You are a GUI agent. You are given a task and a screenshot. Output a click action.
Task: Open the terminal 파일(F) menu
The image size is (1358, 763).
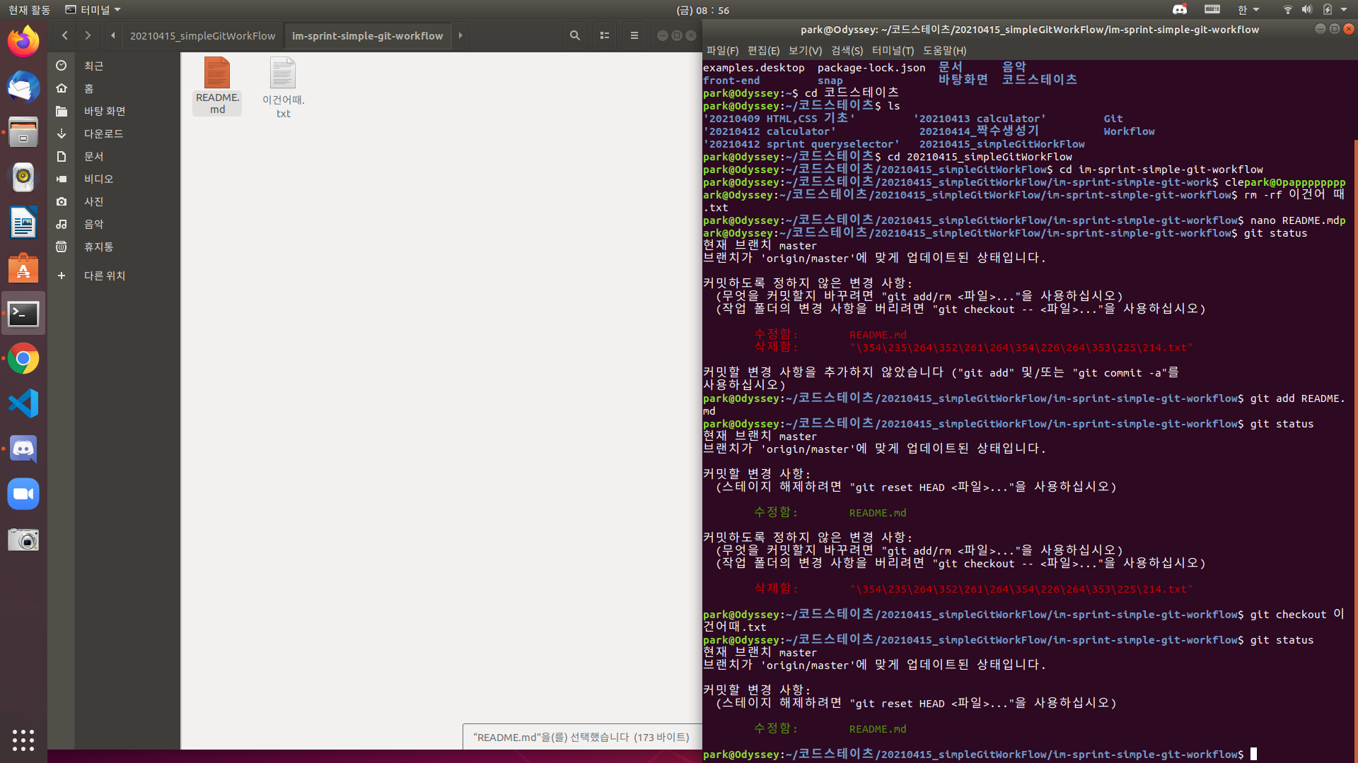(722, 51)
